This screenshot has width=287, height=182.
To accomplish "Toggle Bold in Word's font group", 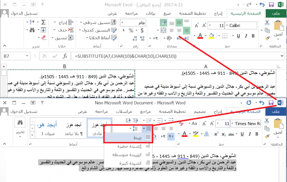I will click(257, 134).
